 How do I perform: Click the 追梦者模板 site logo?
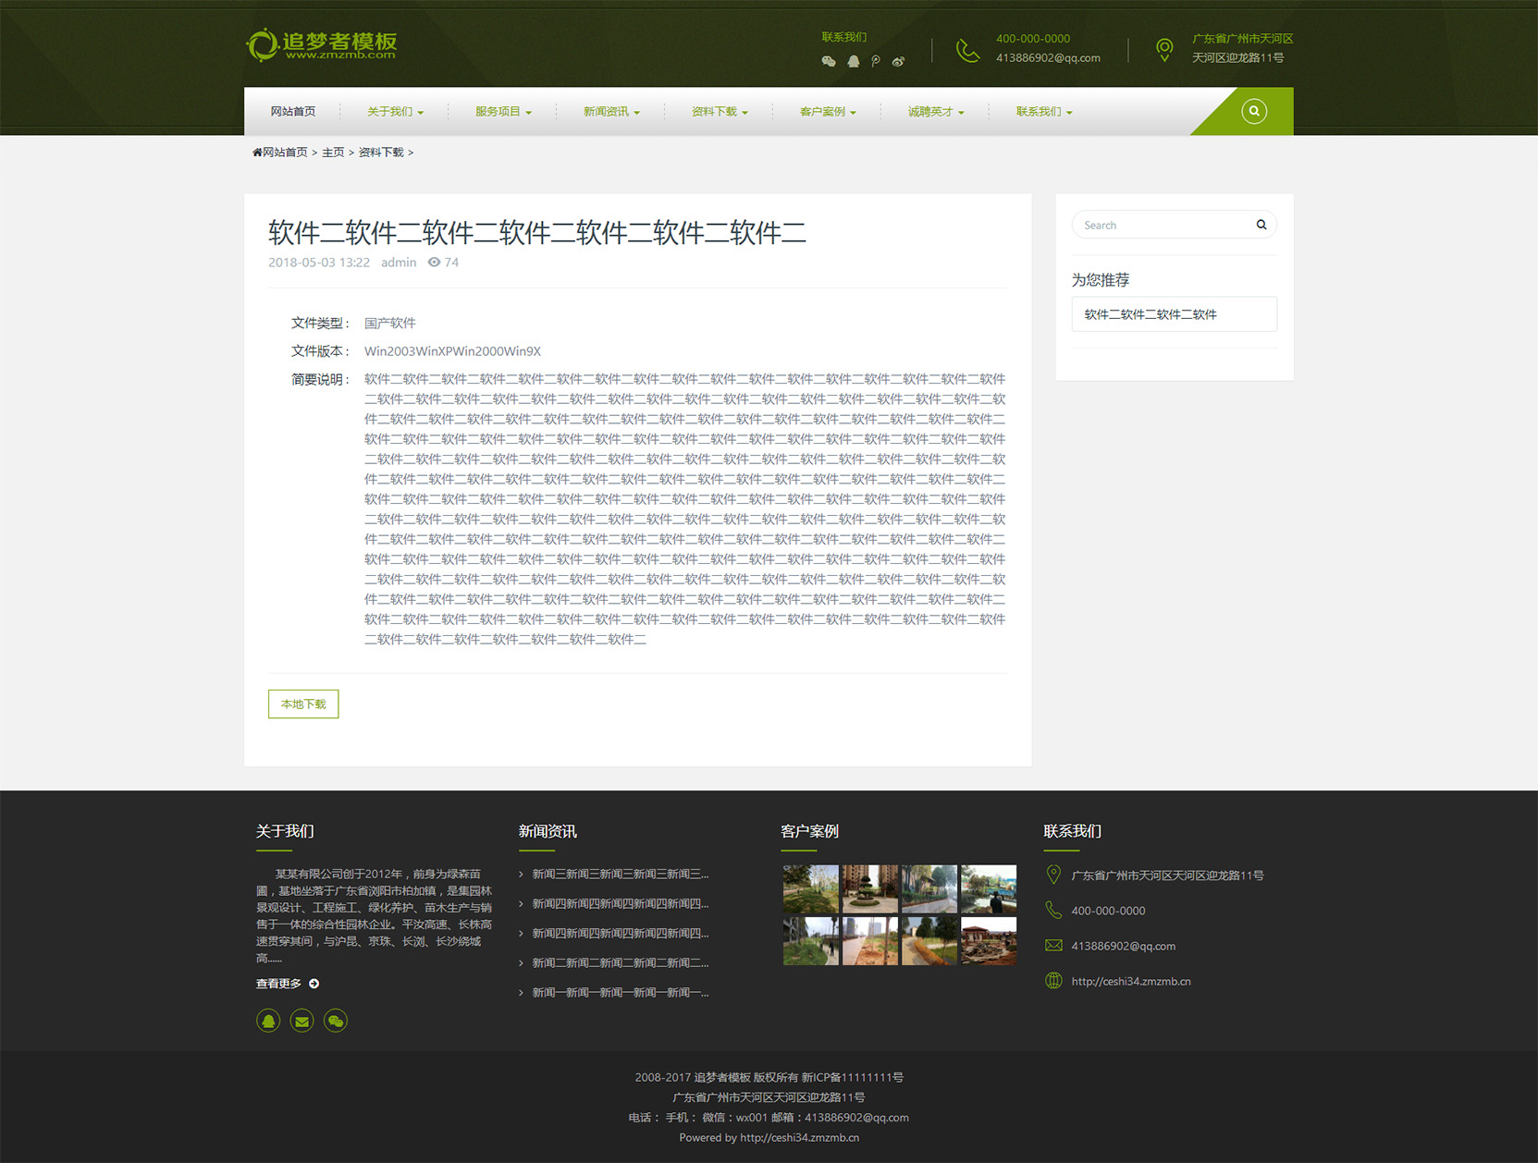(x=322, y=44)
